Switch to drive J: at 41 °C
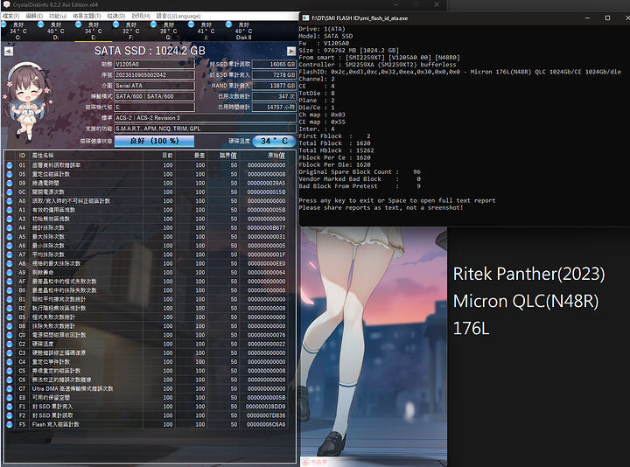Viewport: 630px width, 467px height. click(206, 31)
